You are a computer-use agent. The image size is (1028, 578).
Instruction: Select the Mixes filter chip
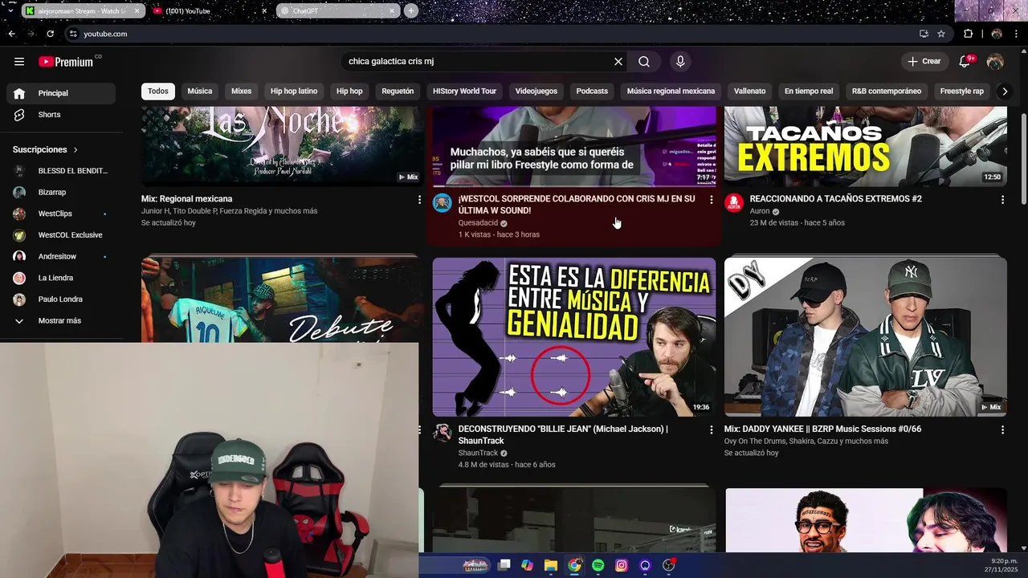tap(242, 92)
